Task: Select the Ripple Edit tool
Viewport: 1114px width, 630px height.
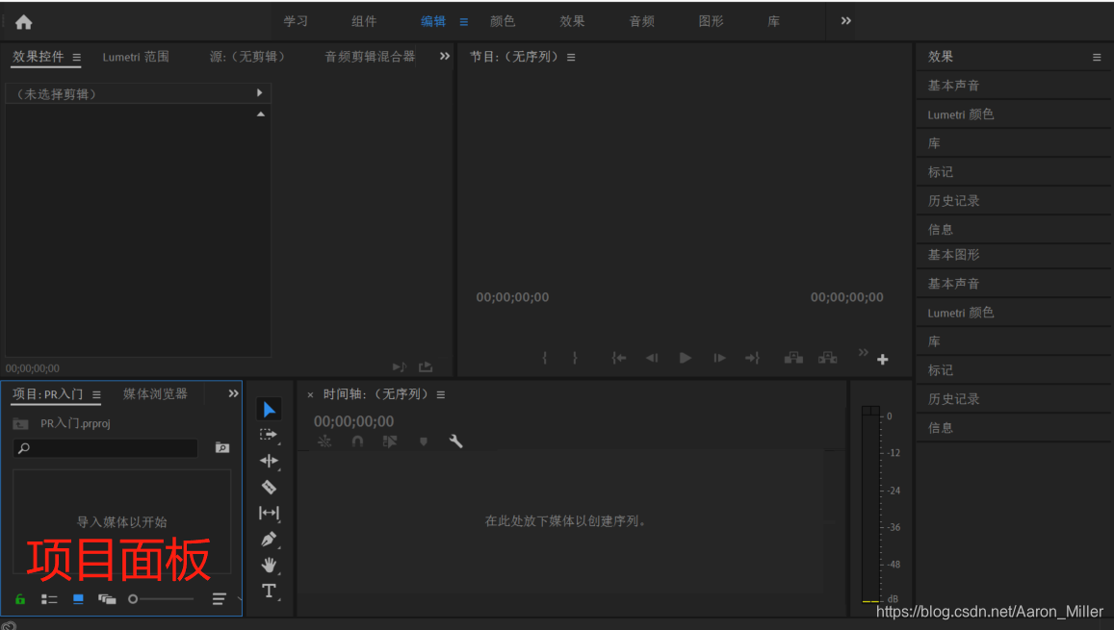Action: pyautogui.click(x=269, y=461)
